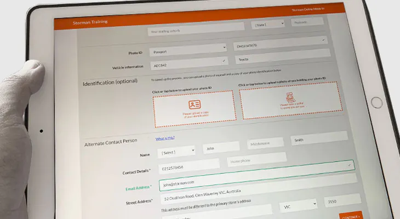Open the VIC state dropdown

point(299,206)
